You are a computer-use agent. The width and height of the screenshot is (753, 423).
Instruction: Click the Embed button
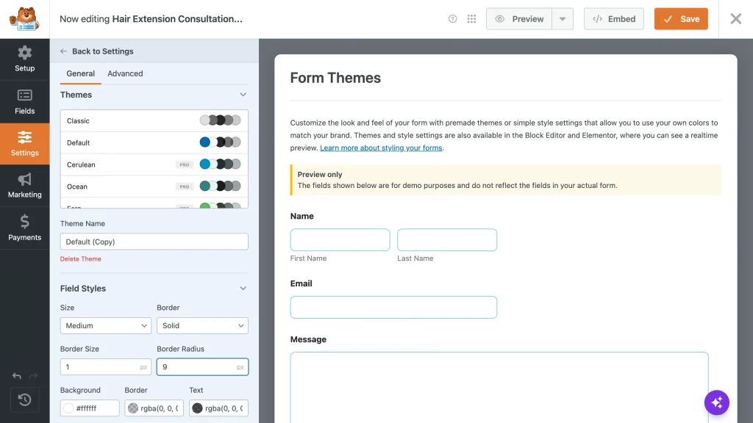point(614,18)
